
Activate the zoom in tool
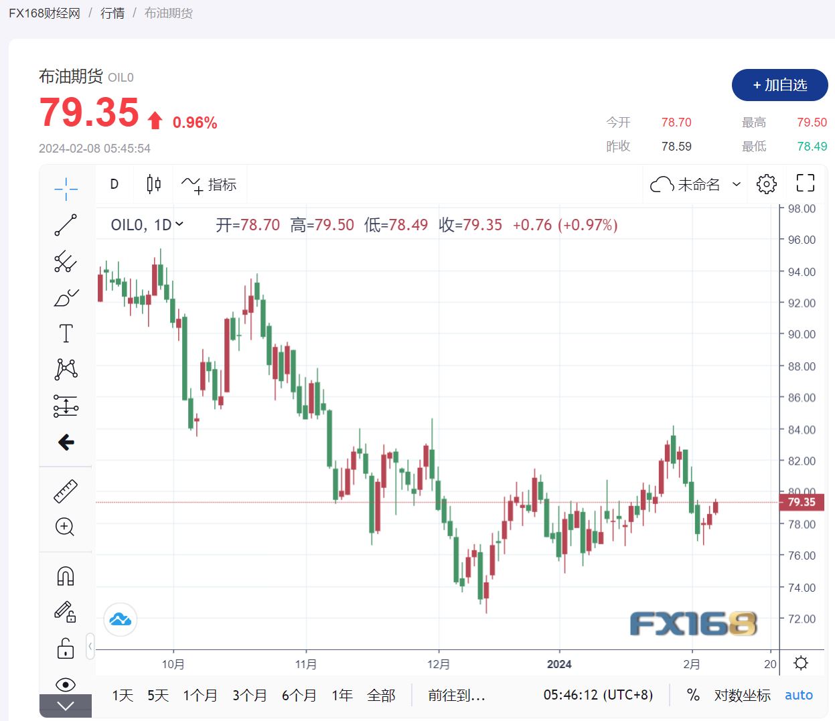pos(65,527)
